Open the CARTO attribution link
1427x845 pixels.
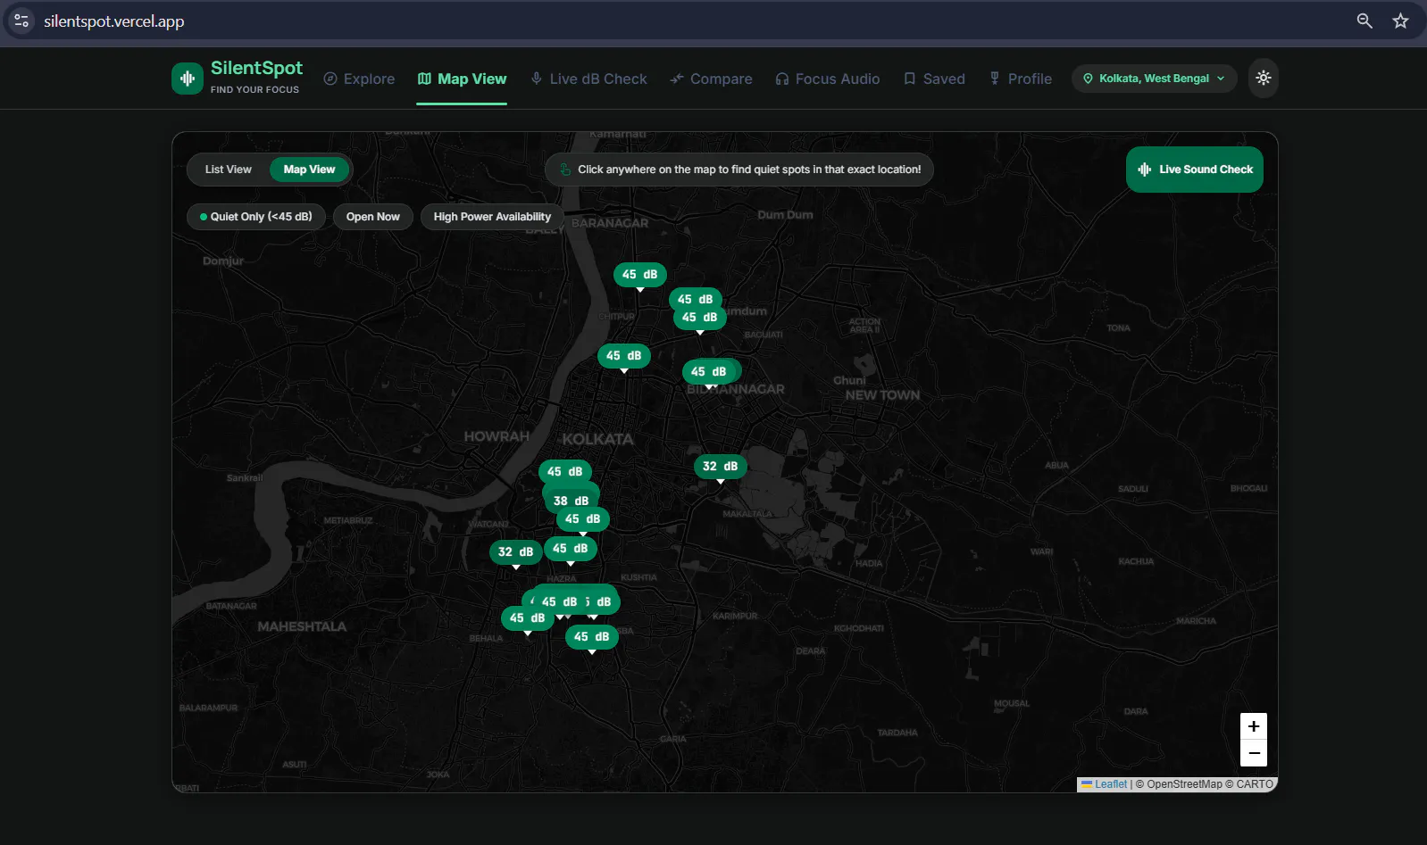click(x=1255, y=784)
